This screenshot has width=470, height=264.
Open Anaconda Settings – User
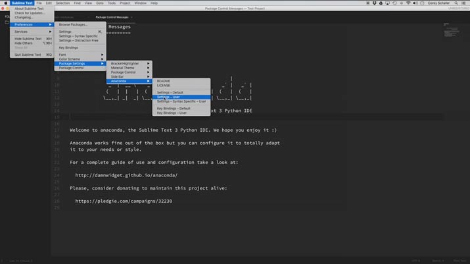(x=181, y=97)
